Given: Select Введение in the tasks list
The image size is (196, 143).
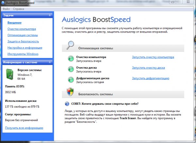Looking at the screenshot, I should [14, 23].
